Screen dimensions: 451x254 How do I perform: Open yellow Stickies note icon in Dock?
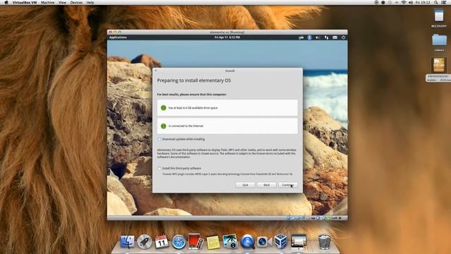pyautogui.click(x=213, y=242)
